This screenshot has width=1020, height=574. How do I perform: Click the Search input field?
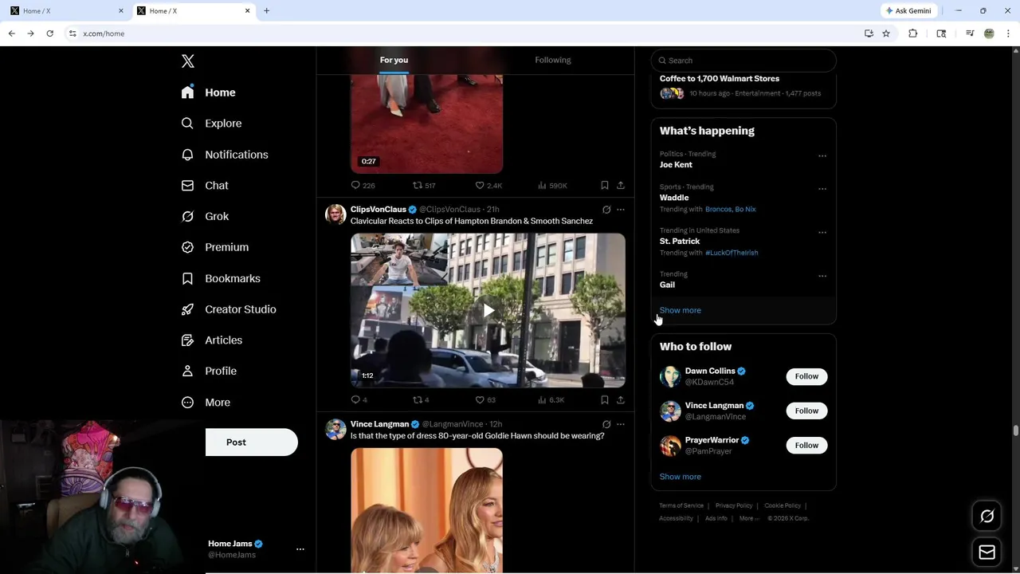point(743,61)
